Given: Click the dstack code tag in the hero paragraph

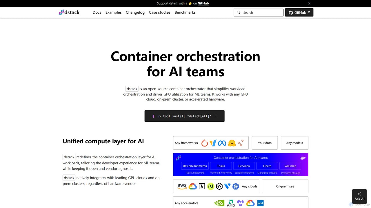Looking at the screenshot, I should tap(132, 89).
